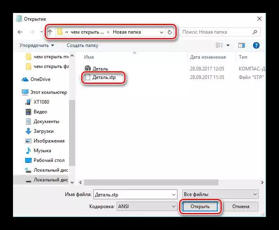Open the 'Музыка' folder

point(38,151)
